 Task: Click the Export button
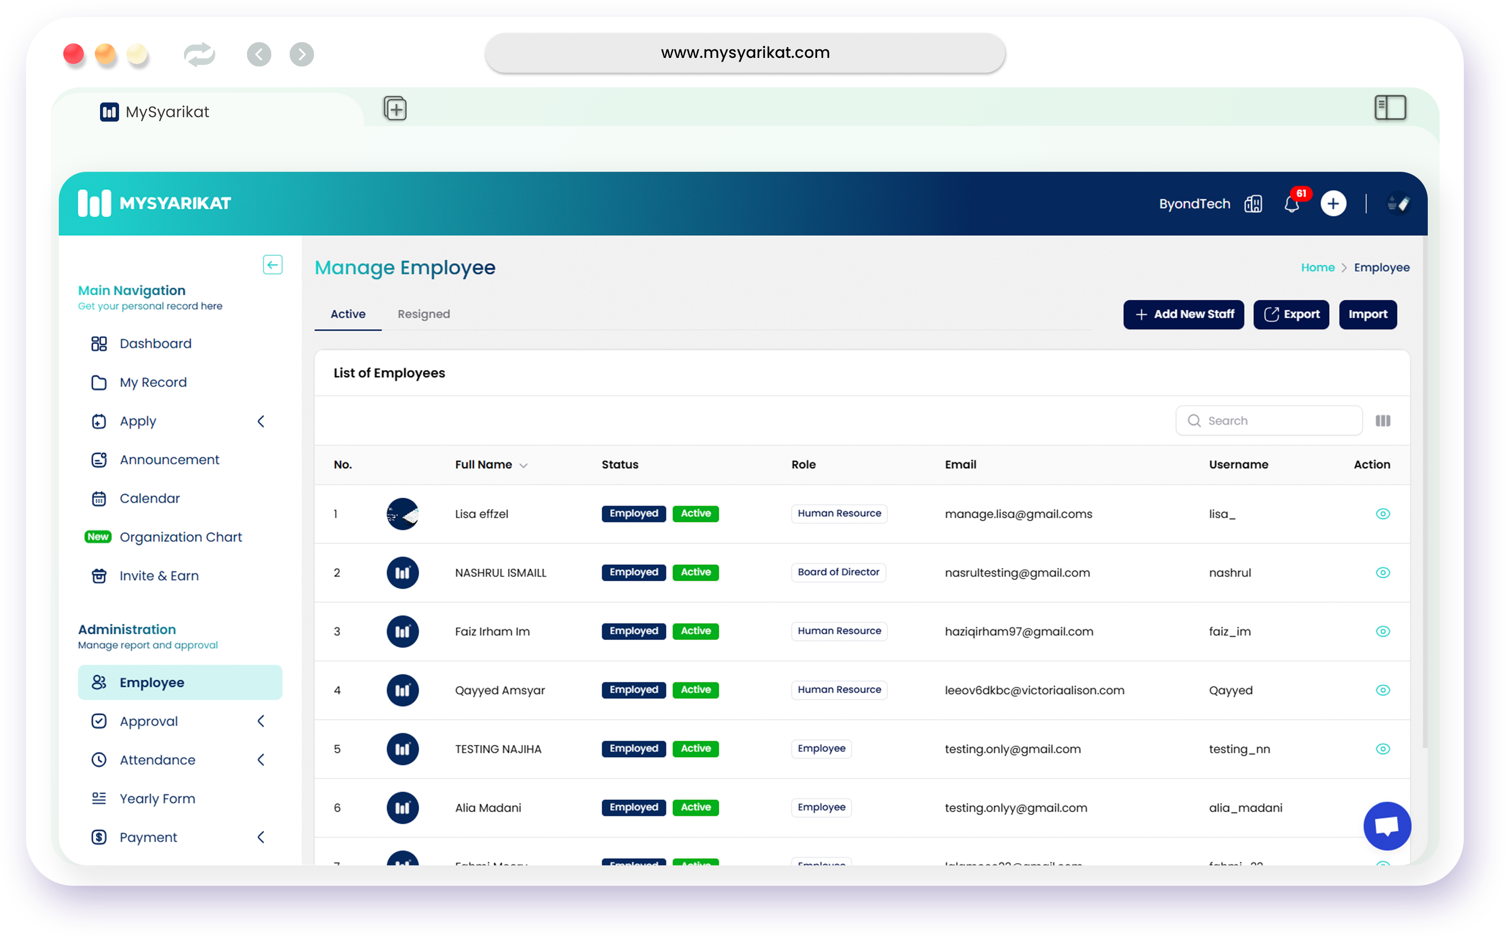[1291, 315]
